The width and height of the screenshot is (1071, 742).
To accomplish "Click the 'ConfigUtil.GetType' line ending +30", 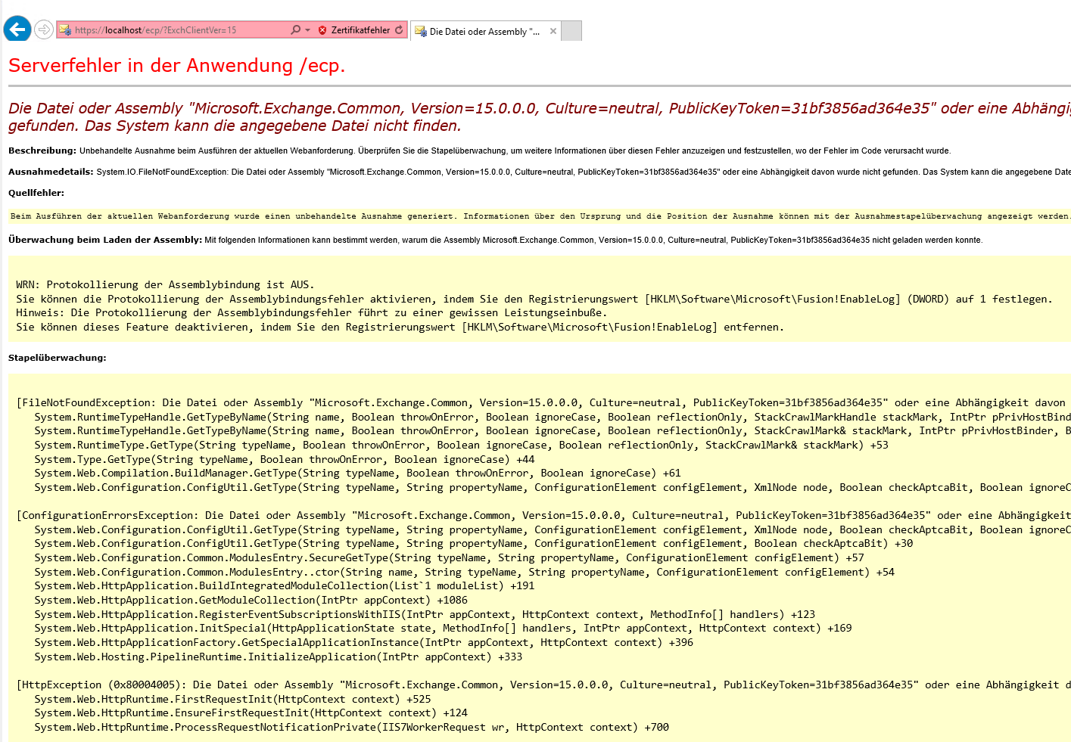I will (474, 543).
